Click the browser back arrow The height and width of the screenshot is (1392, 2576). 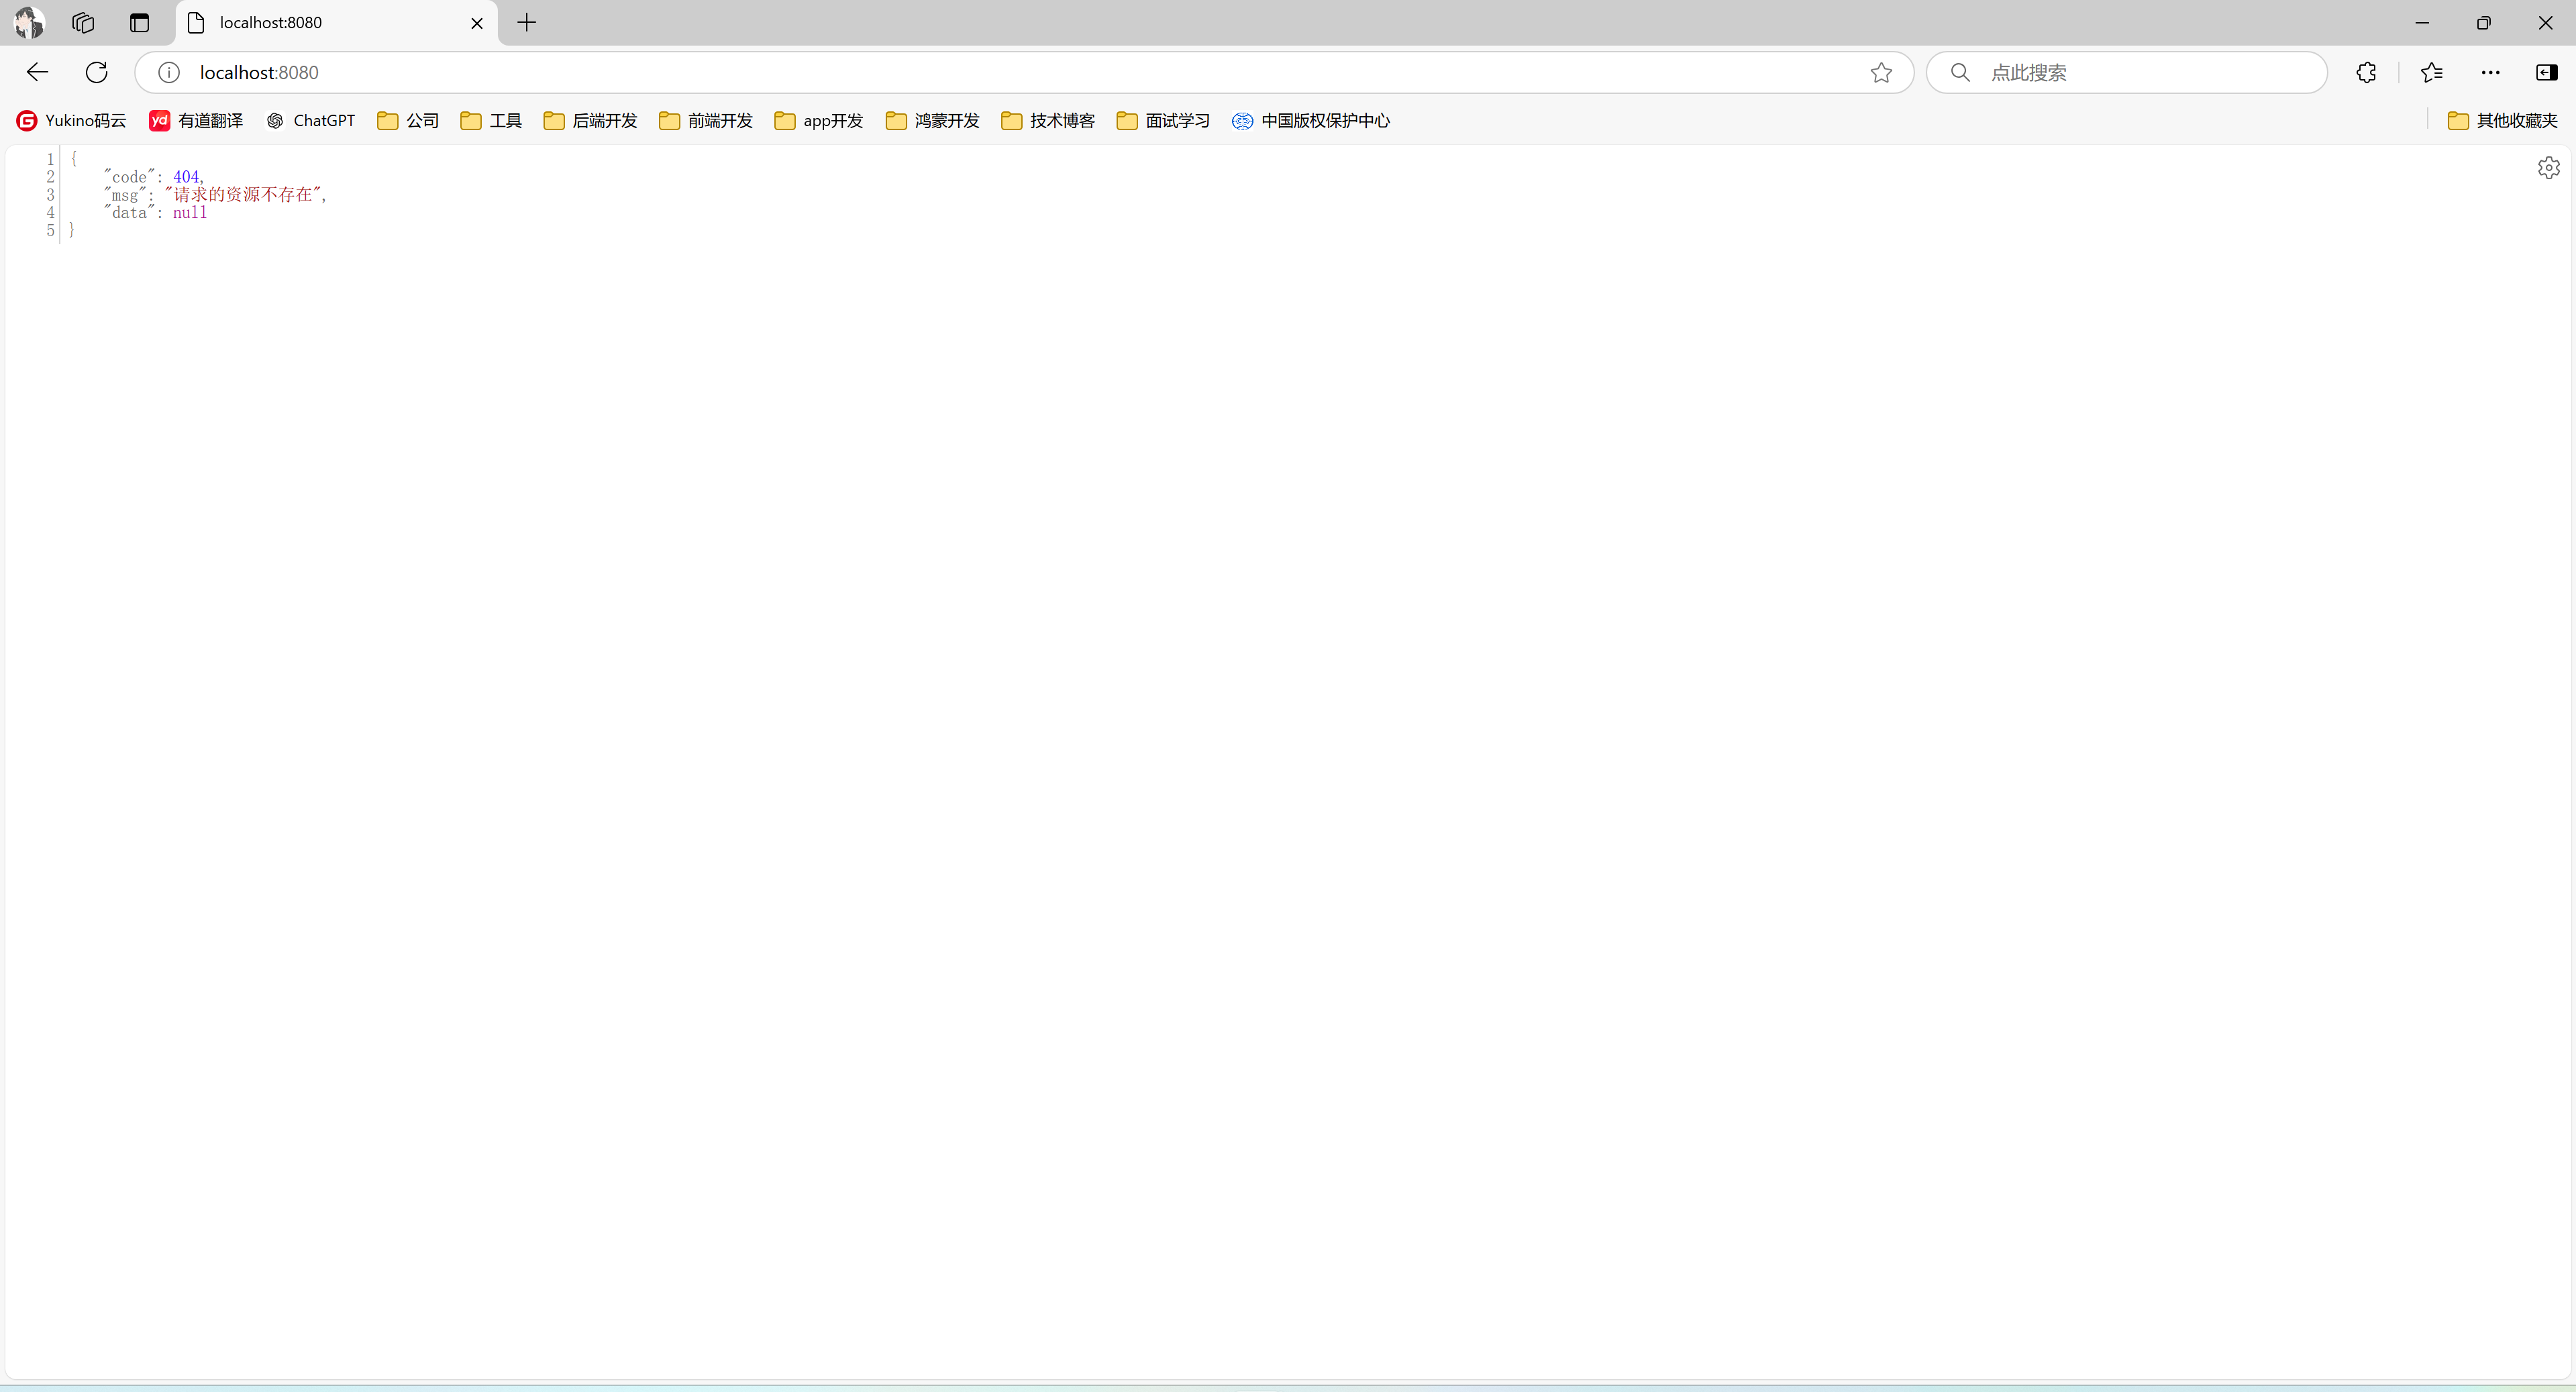37,72
